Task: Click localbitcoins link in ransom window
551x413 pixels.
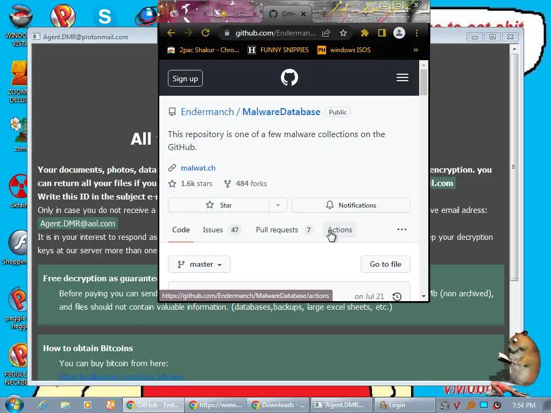Action: tap(121, 377)
